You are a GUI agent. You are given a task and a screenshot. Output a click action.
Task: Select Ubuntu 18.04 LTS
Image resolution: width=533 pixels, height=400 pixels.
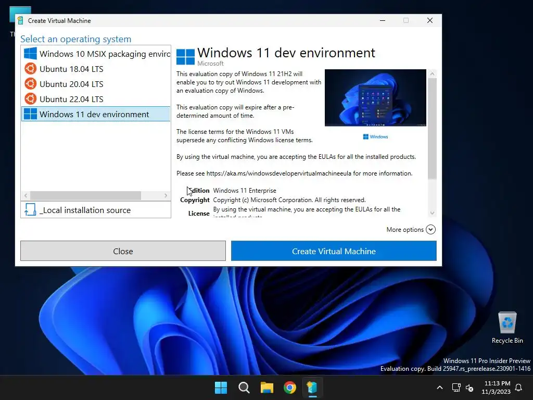coord(96,69)
